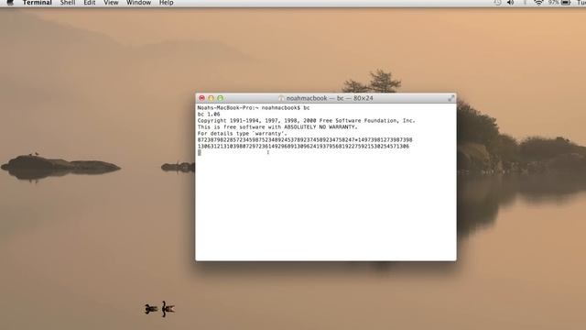This screenshot has width=586, height=330.
Task: Open the Terminal application menu
Action: (37, 3)
